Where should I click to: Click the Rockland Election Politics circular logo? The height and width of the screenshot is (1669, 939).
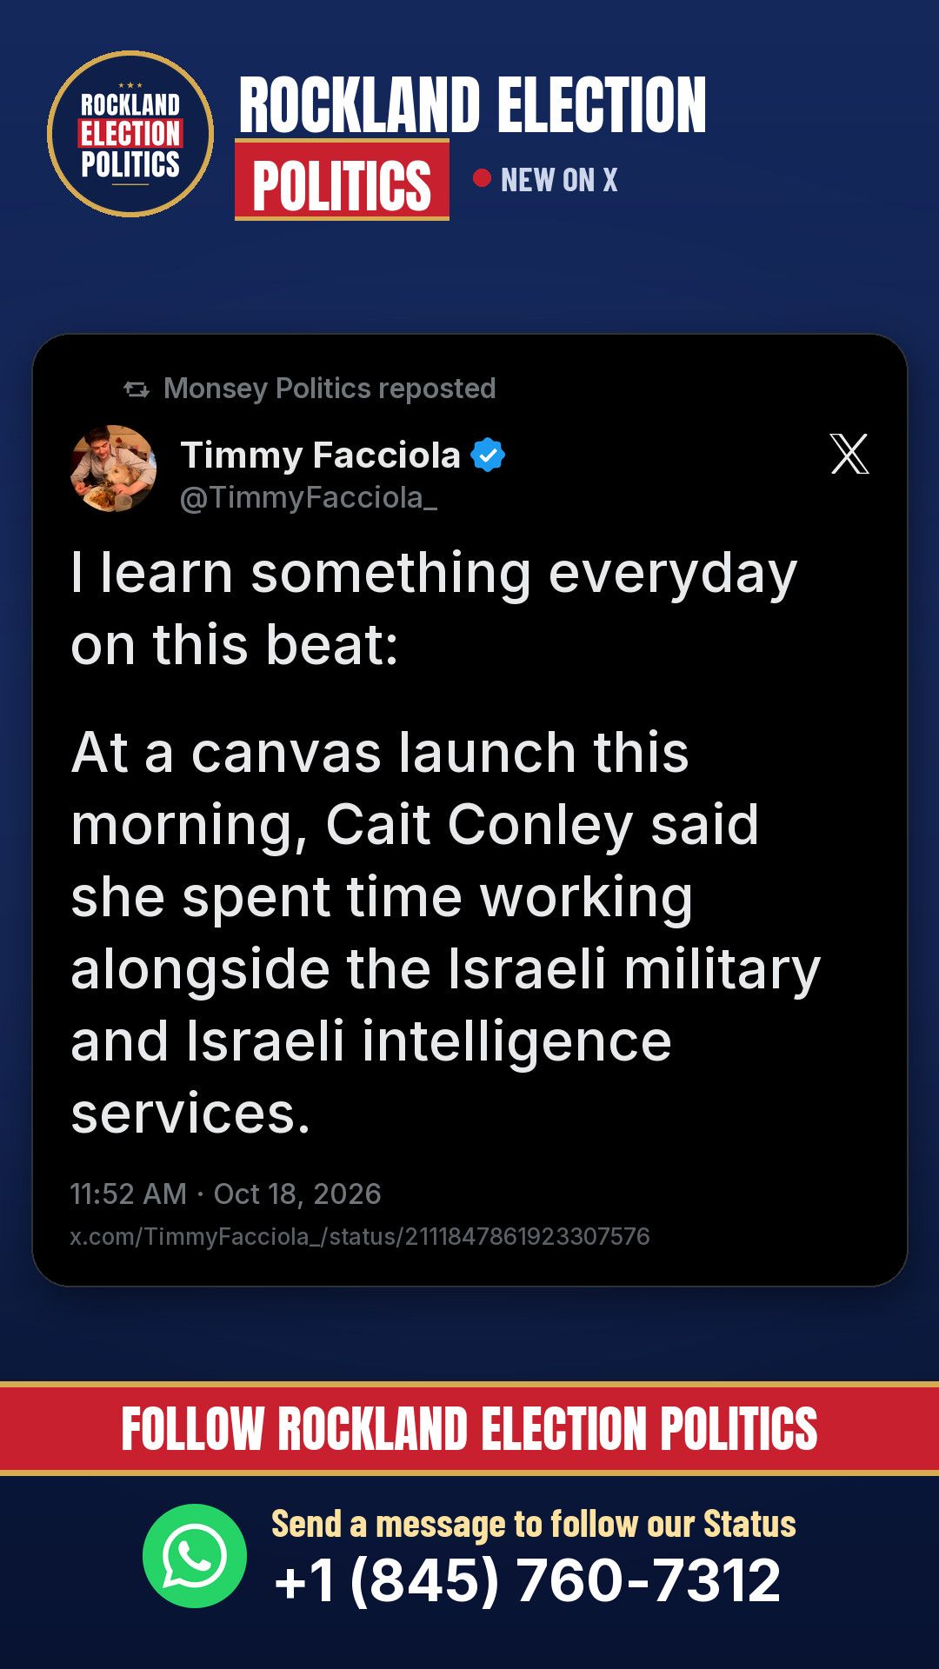[130, 134]
